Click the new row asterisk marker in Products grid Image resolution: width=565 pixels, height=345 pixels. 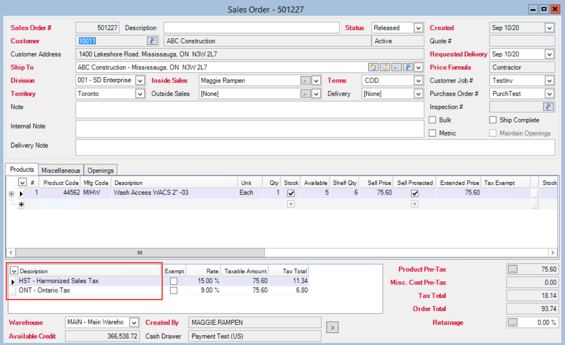(x=21, y=204)
